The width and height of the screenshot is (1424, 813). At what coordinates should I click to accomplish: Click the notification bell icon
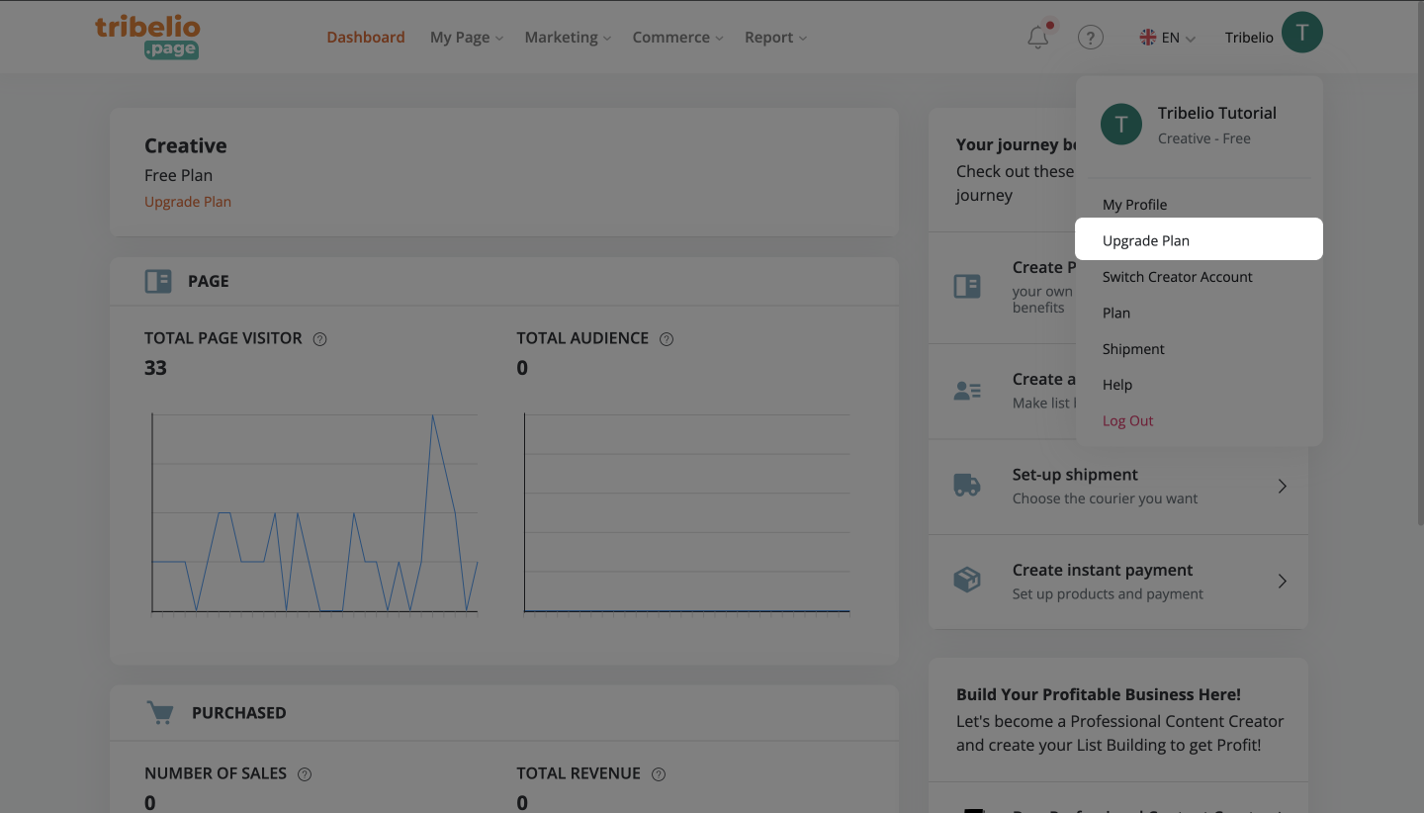pos(1037,38)
